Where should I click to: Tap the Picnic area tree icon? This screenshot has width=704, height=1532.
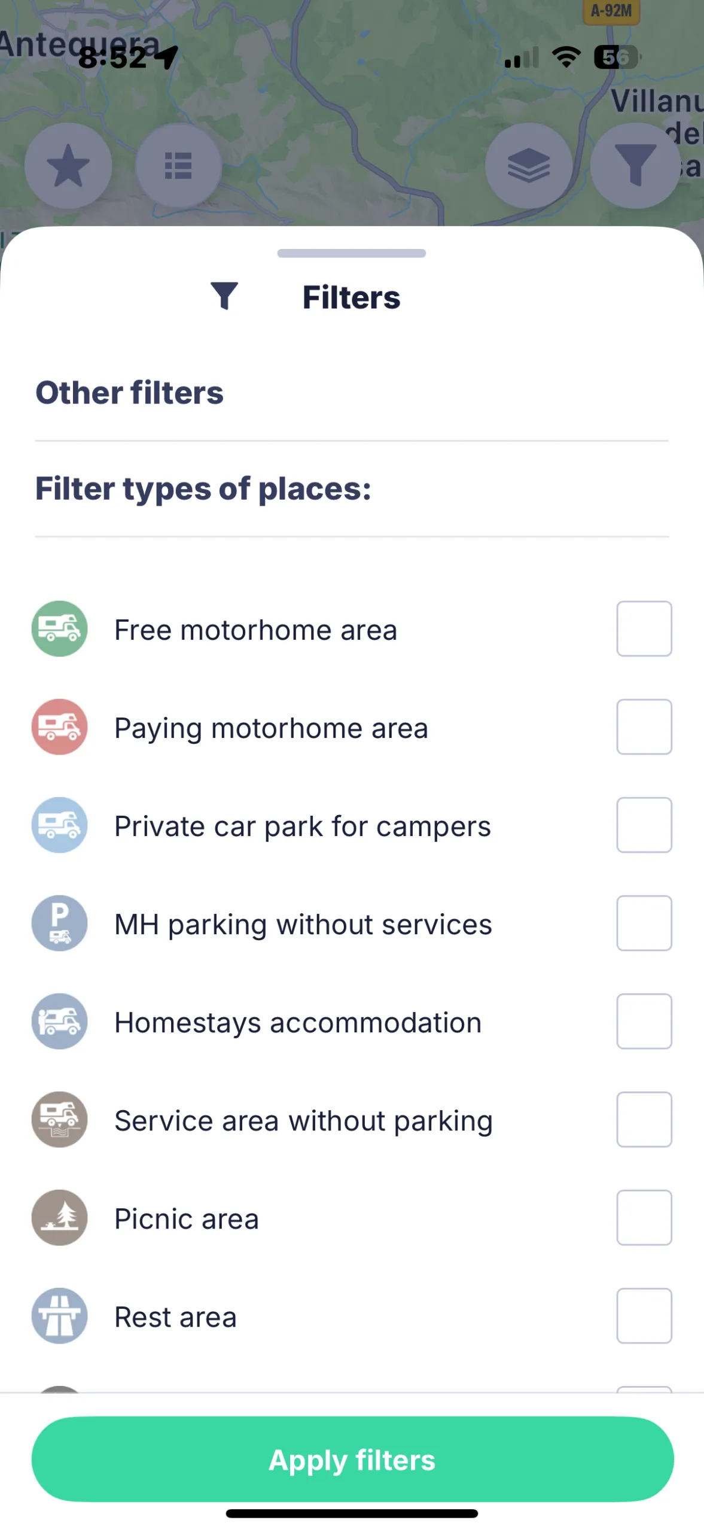point(59,1218)
